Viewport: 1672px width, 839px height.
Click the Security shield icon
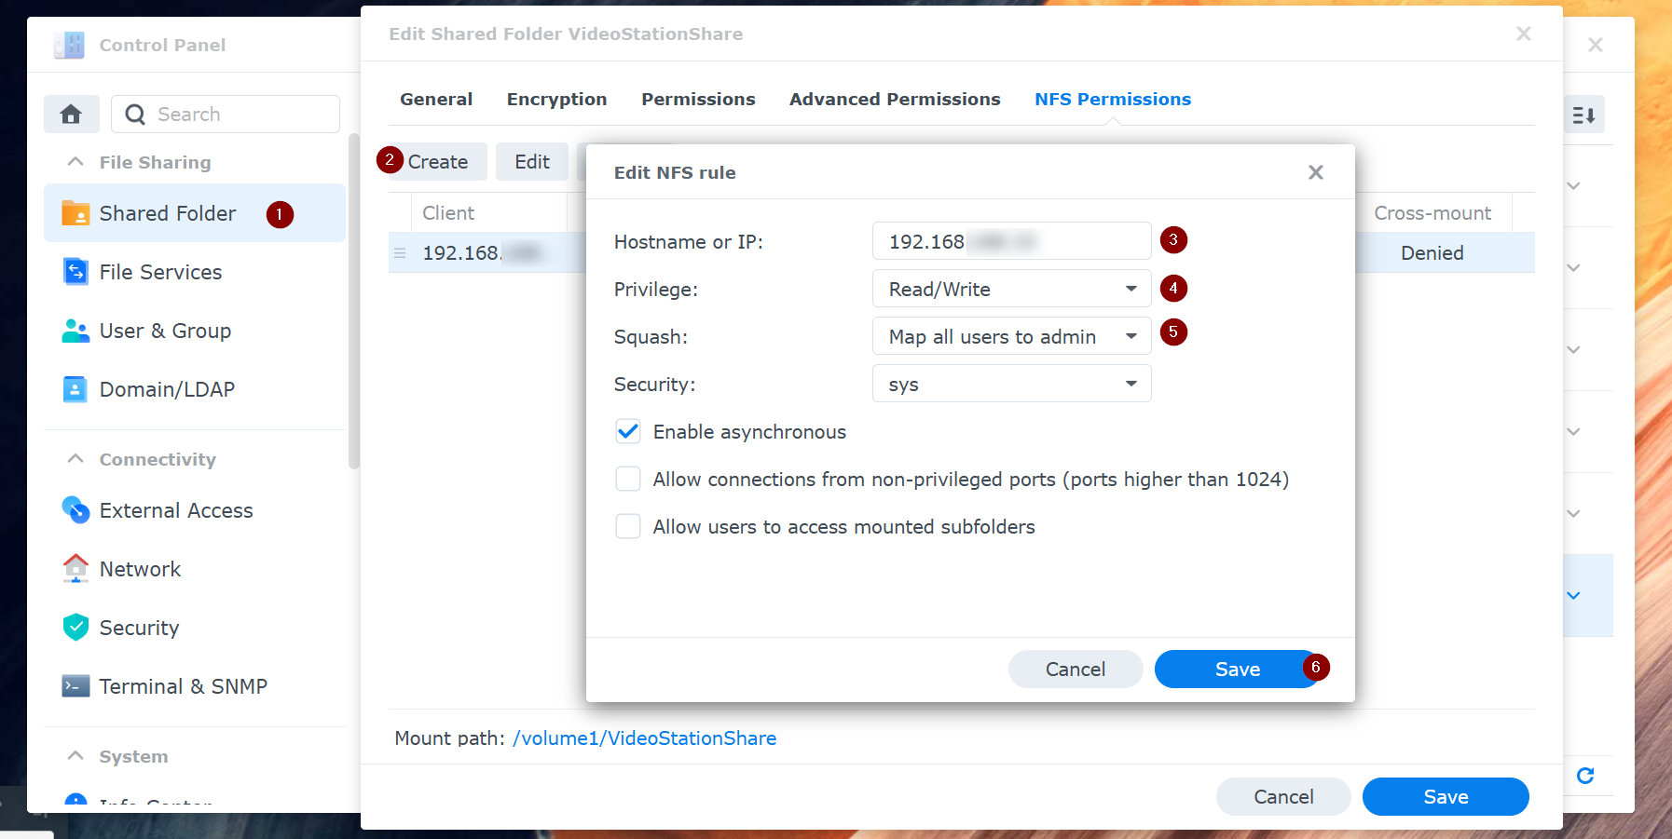coord(75,627)
